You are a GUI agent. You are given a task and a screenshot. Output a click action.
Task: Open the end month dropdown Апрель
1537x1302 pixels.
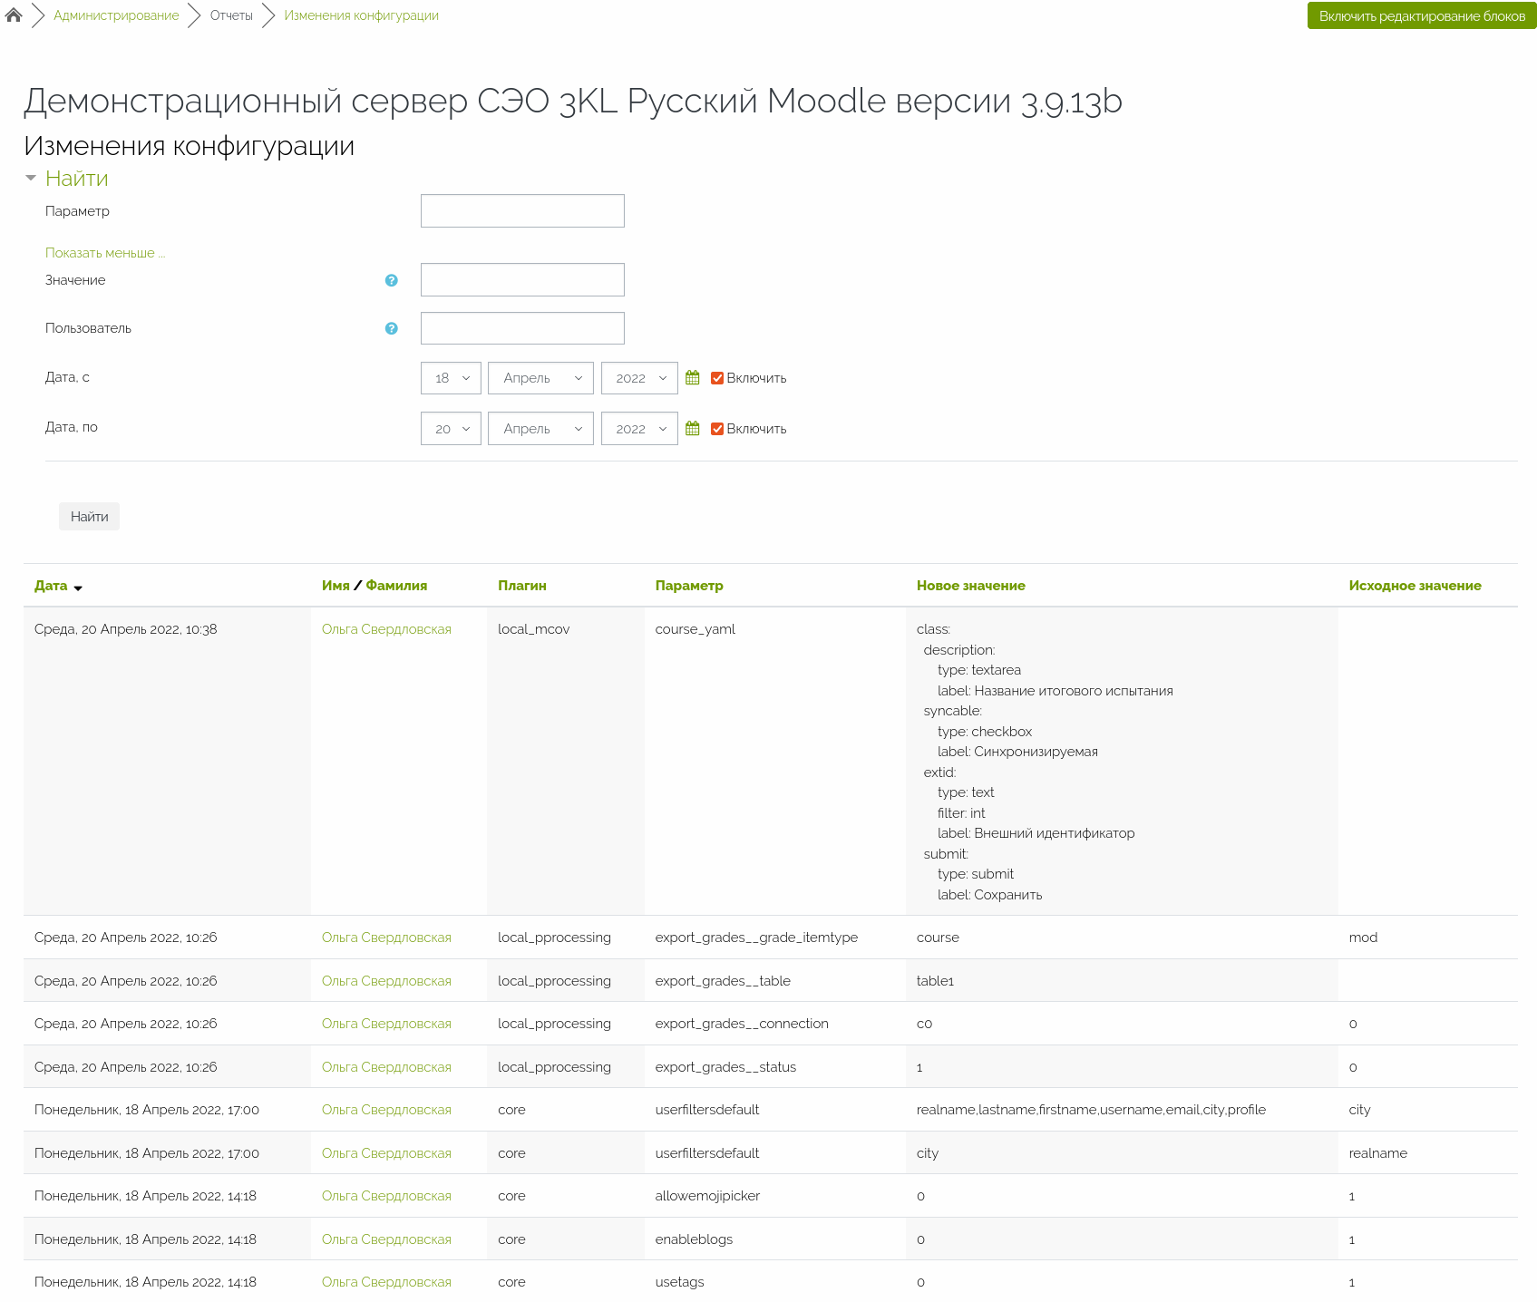coord(540,429)
